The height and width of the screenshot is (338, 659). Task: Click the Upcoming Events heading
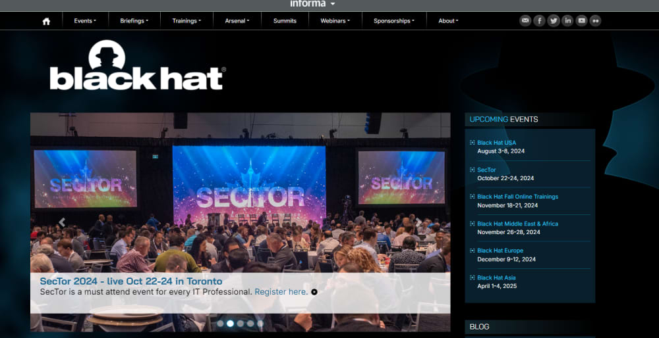click(503, 120)
